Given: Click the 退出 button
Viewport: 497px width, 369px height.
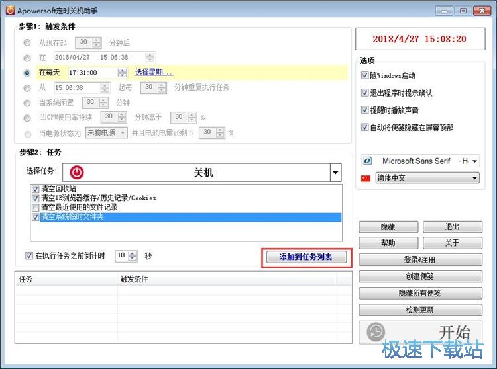Looking at the screenshot, I should tap(453, 227).
